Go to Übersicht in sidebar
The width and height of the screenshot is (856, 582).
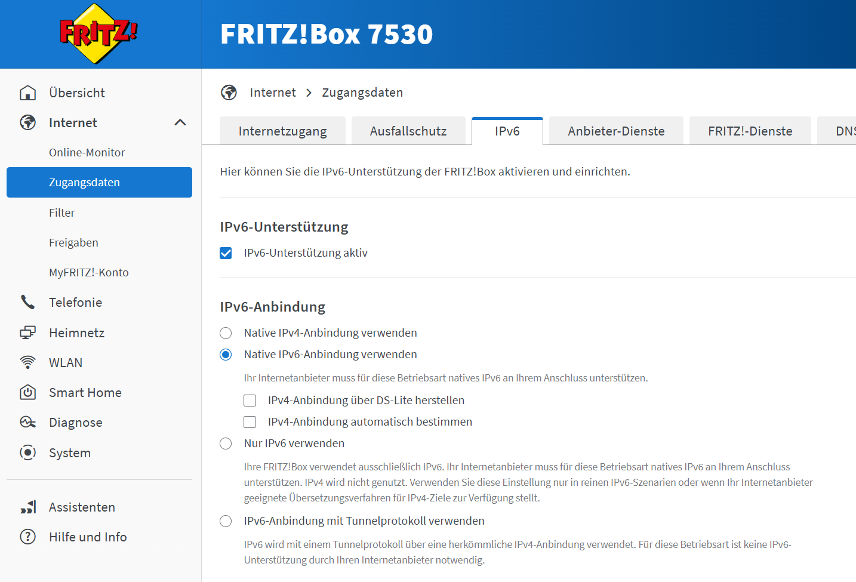coord(77,93)
